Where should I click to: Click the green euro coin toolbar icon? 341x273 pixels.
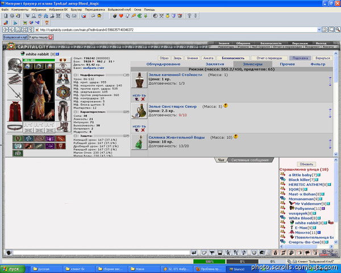139,16
